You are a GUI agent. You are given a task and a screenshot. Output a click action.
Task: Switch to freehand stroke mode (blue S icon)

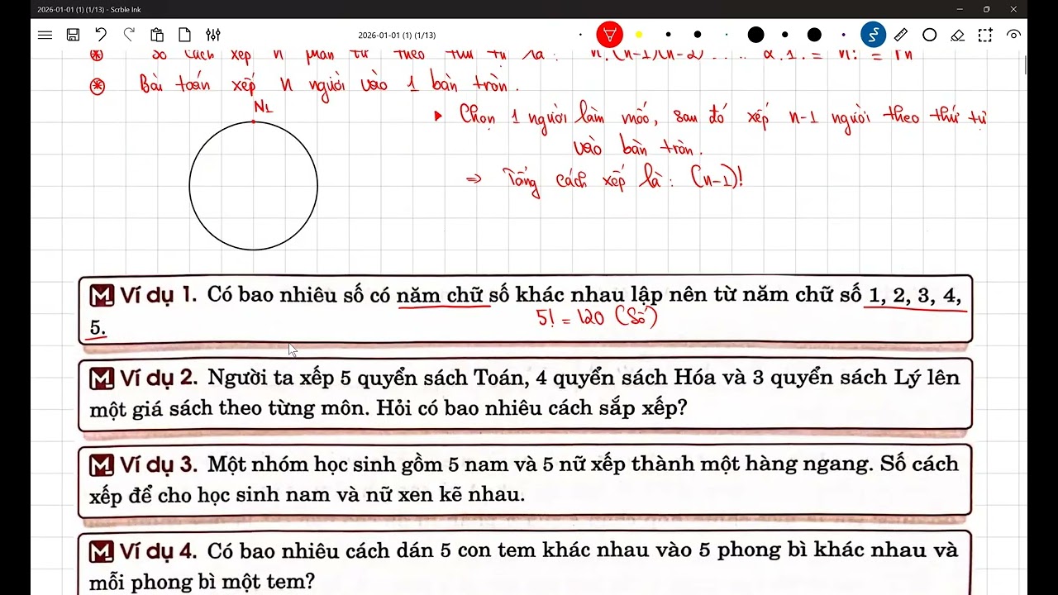(873, 35)
